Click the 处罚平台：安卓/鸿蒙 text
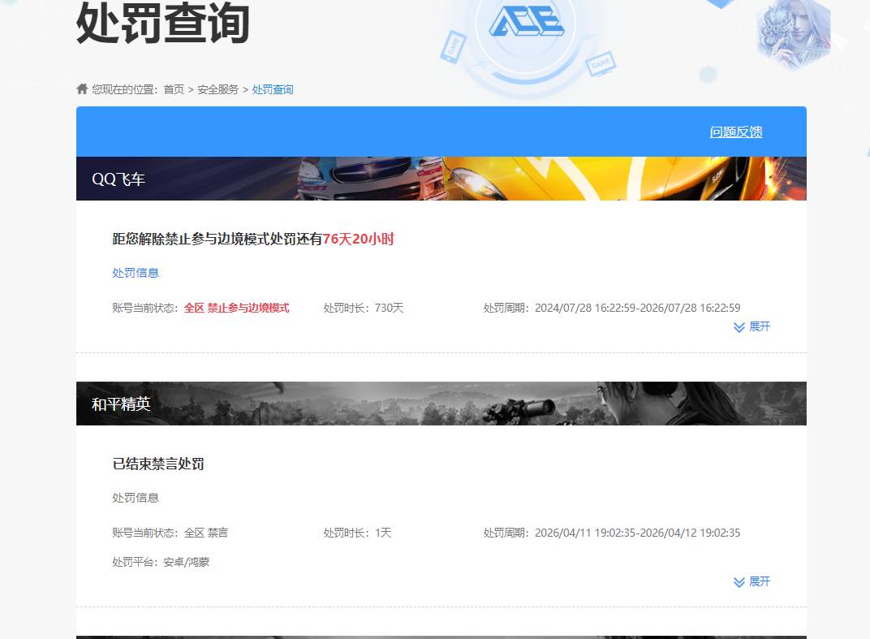This screenshot has width=870, height=639. tap(161, 562)
